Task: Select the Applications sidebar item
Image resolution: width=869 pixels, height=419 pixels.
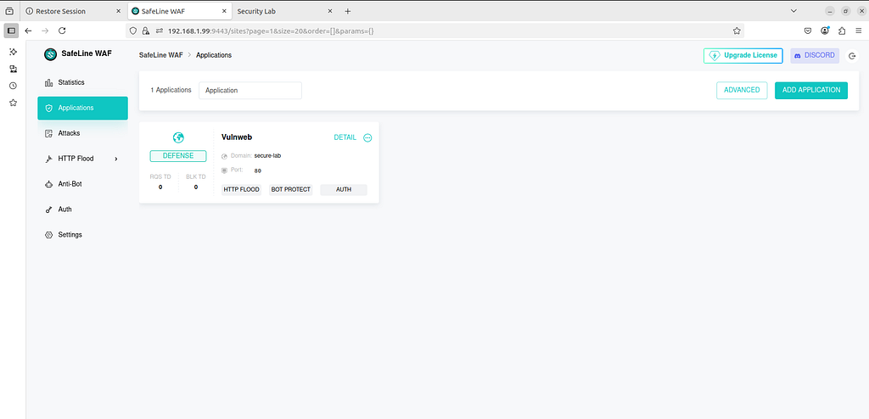Action: (82, 108)
